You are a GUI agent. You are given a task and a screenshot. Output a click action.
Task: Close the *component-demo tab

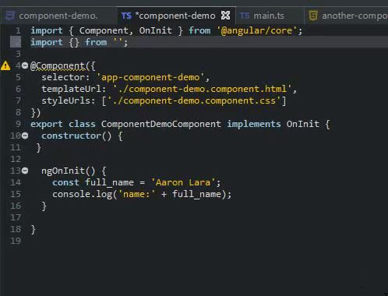(x=225, y=16)
